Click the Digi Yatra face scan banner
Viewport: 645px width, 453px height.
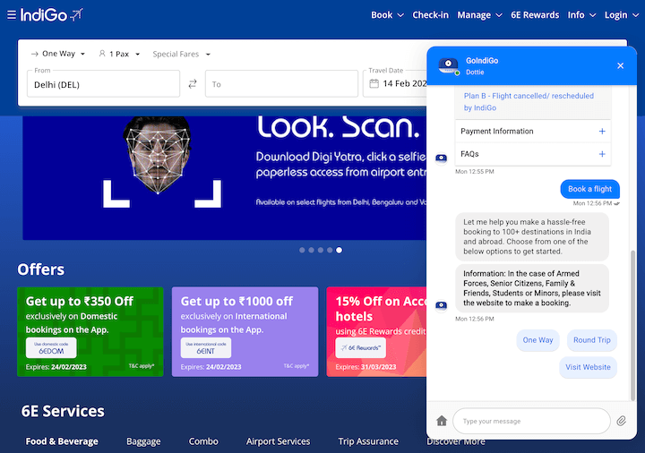click(x=224, y=178)
